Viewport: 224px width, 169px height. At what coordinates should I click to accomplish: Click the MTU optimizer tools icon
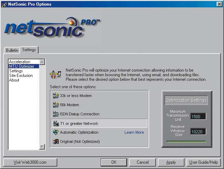tap(55, 74)
